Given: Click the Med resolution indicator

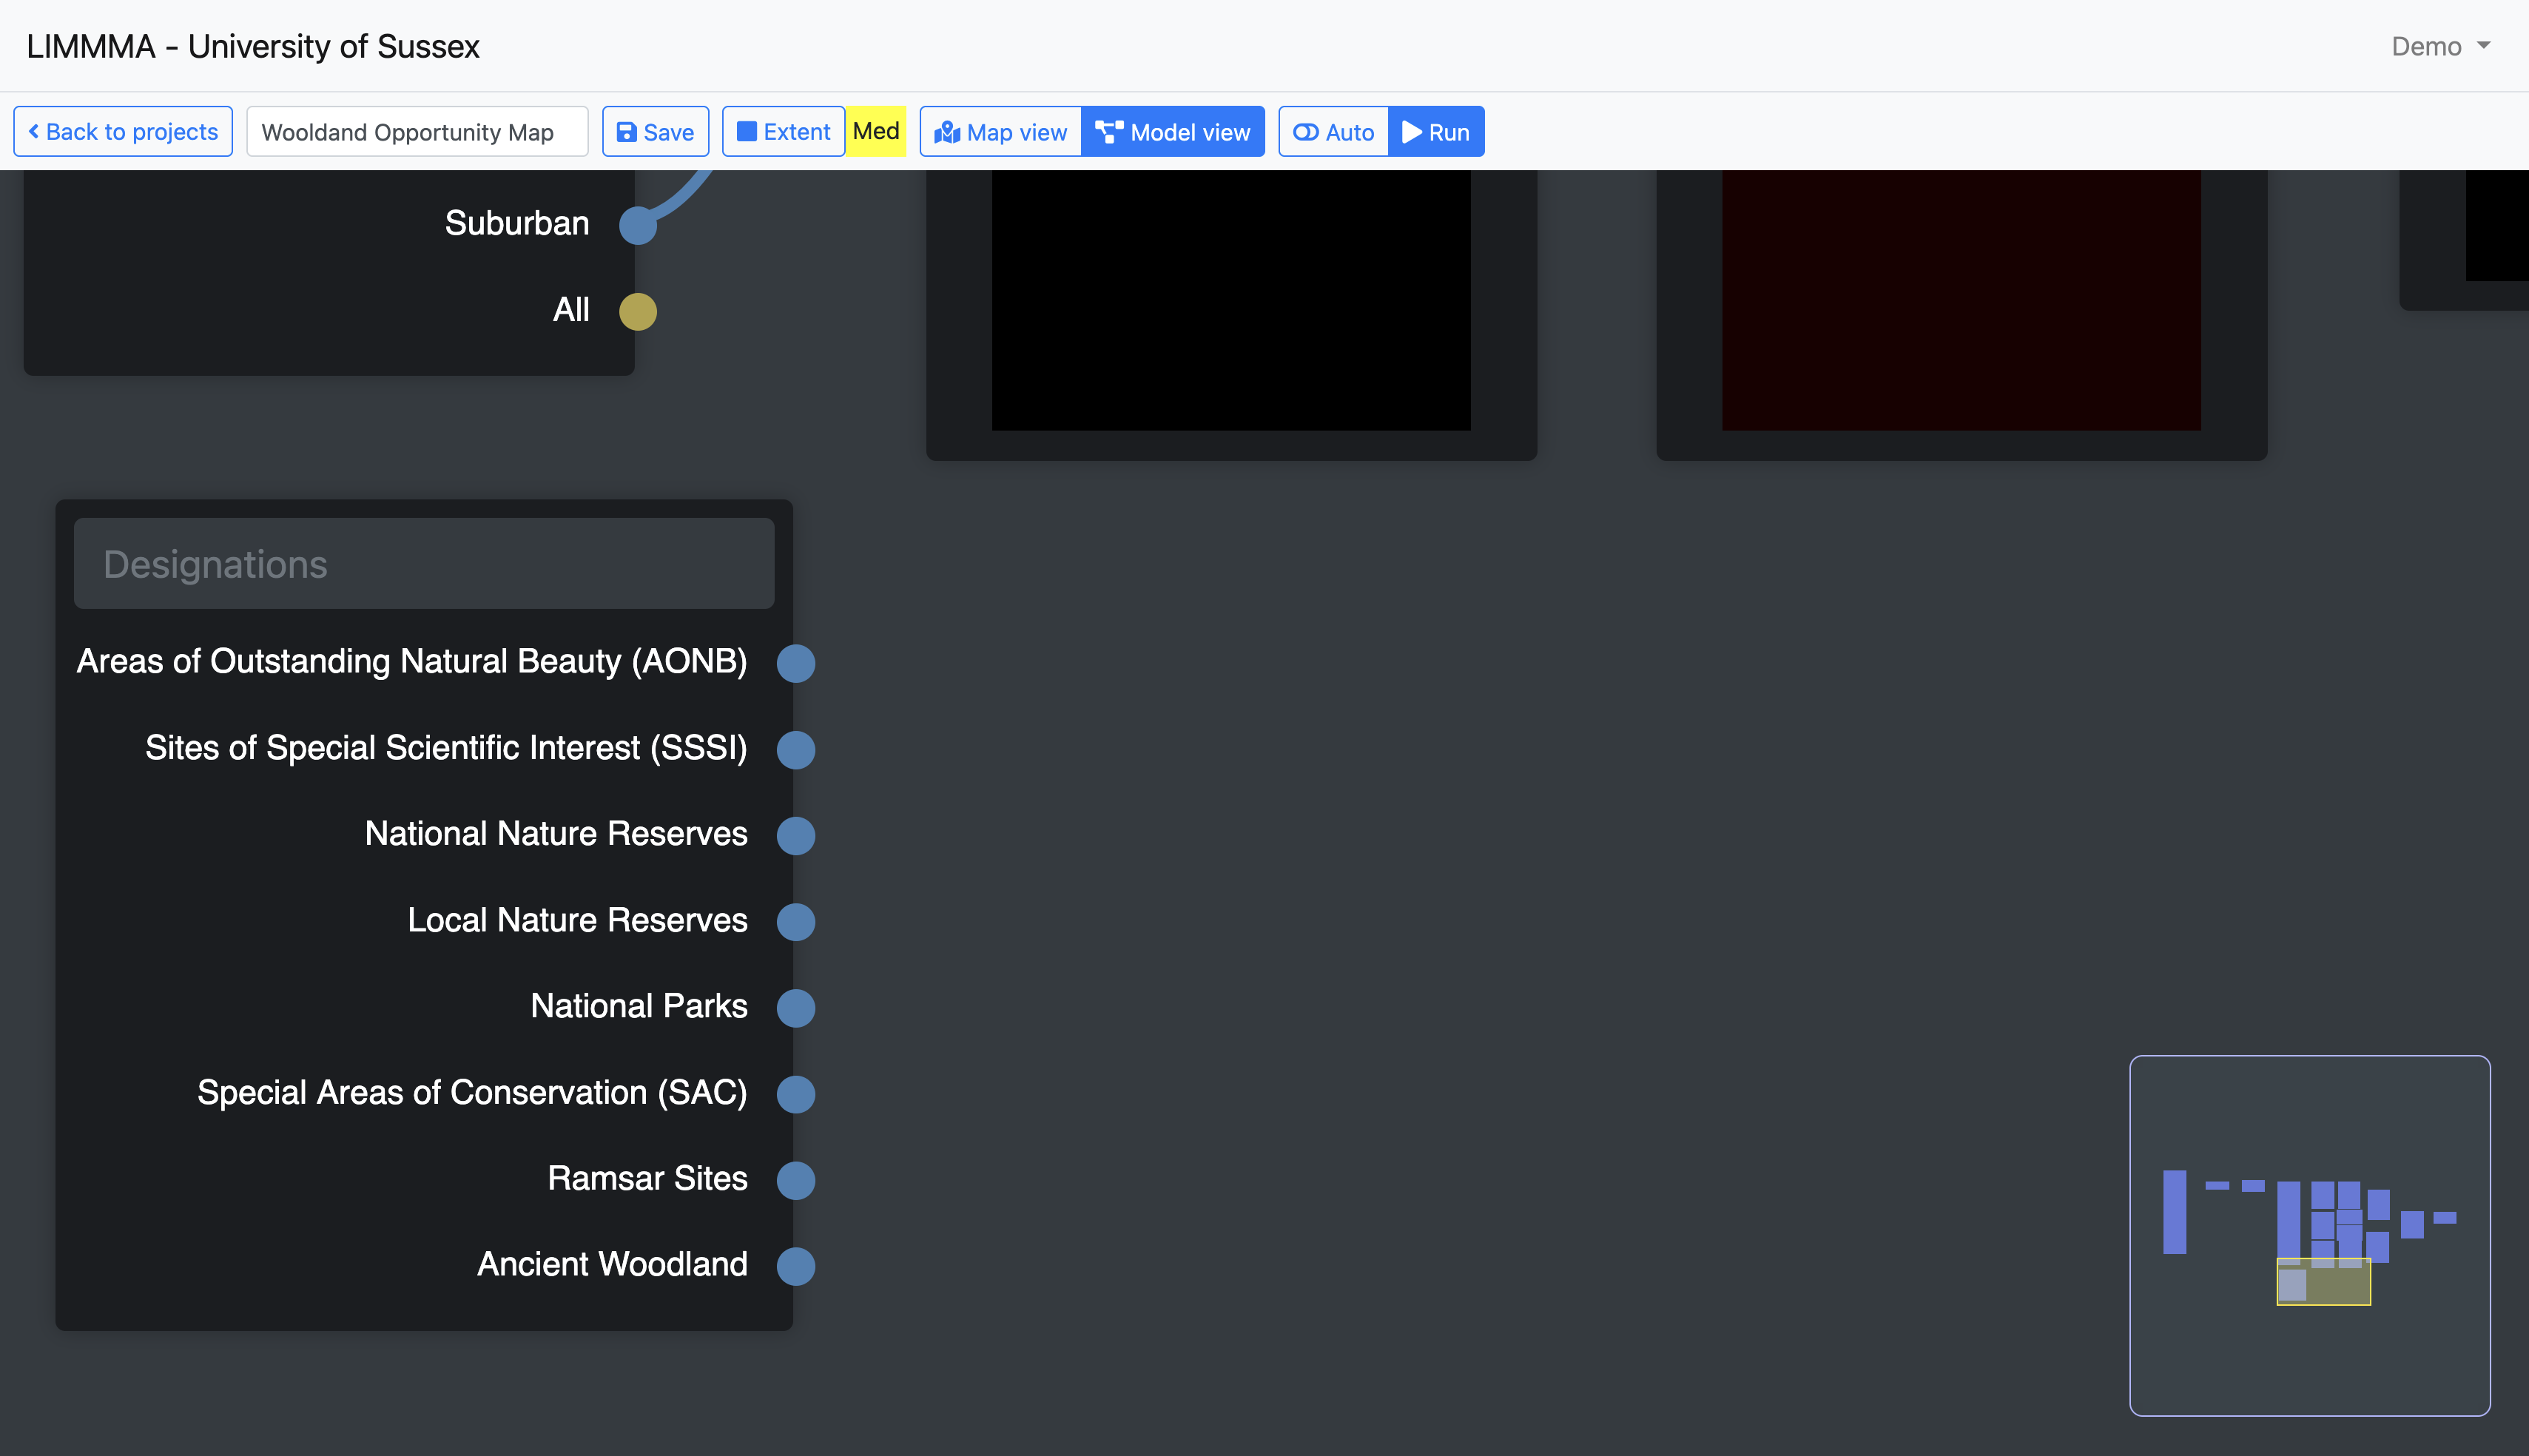Looking at the screenshot, I should (876, 132).
